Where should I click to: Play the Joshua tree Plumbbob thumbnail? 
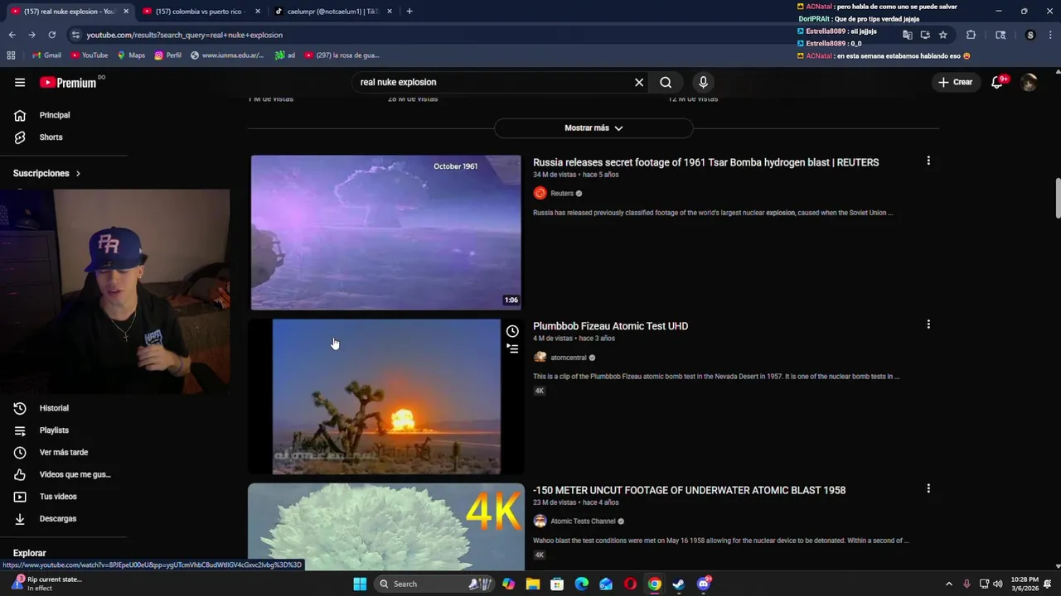(386, 397)
